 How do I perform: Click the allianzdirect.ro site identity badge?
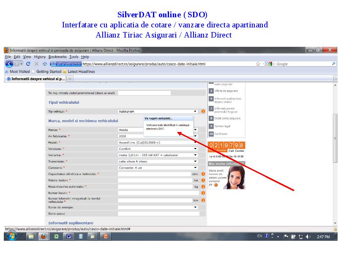point(66,64)
